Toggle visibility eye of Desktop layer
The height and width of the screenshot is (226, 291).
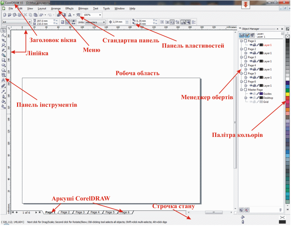250,98
